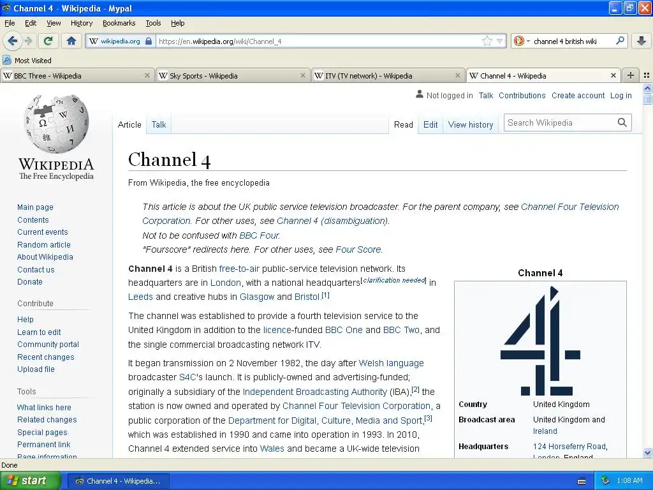Image resolution: width=653 pixels, height=490 pixels.
Task: Close the Sky Sports tab
Action: [302, 75]
